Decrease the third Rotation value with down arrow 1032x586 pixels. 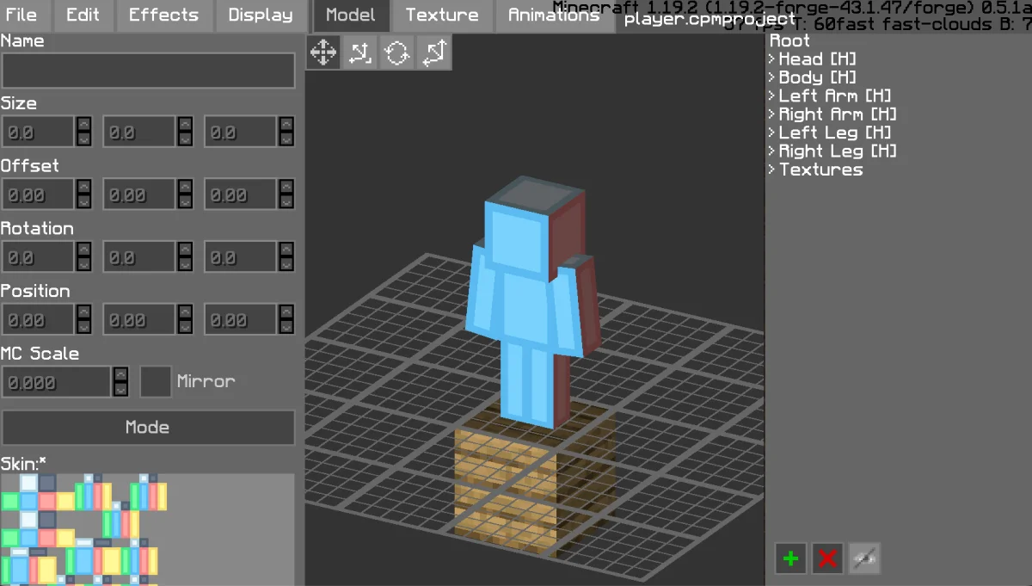point(286,265)
